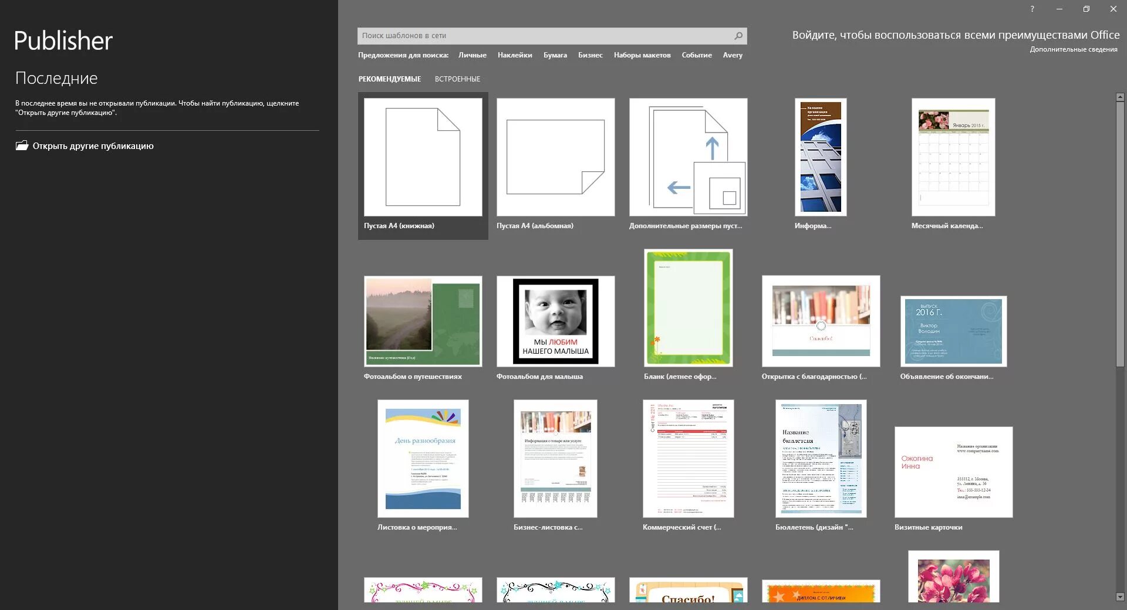This screenshot has width=1127, height=610.
Task: Pick the business flyer with tear-offs
Action: [556, 459]
